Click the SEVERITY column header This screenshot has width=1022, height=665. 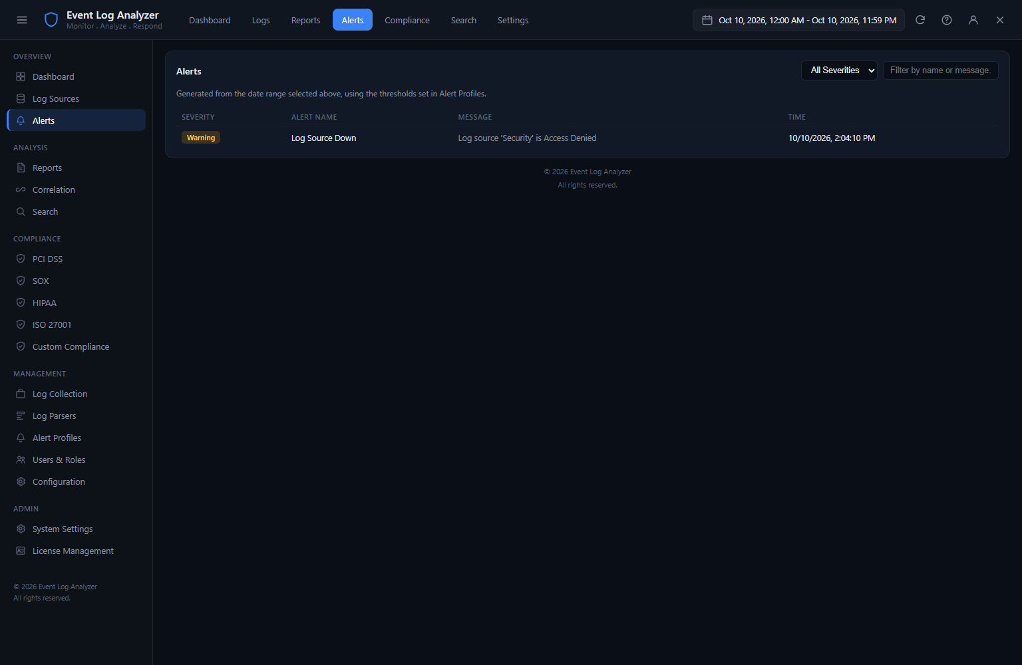198,117
